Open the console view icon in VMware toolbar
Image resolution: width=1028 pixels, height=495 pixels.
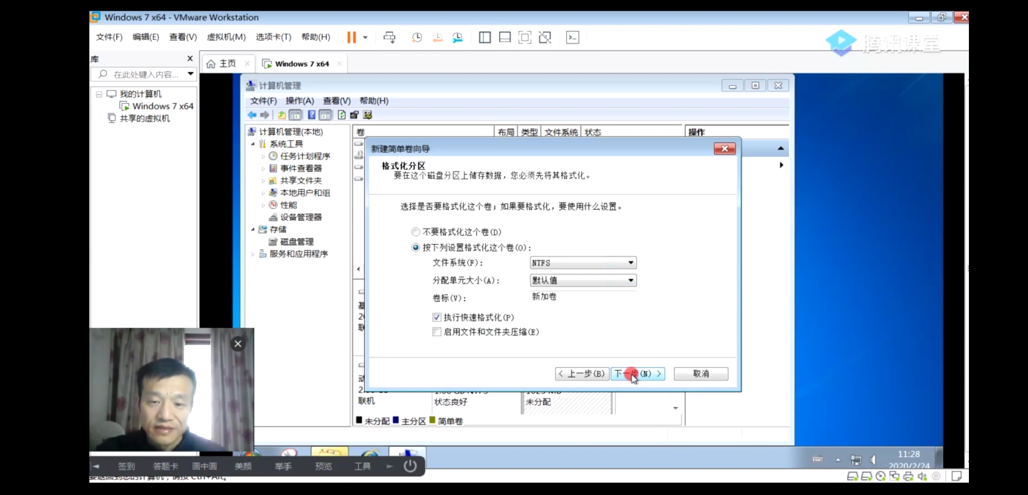[x=573, y=38]
